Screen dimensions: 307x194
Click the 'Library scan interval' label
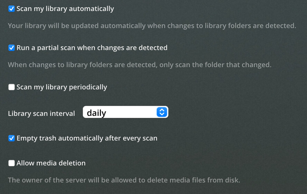41,113
